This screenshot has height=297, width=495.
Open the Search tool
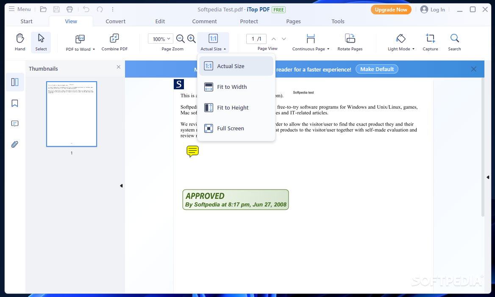(454, 42)
